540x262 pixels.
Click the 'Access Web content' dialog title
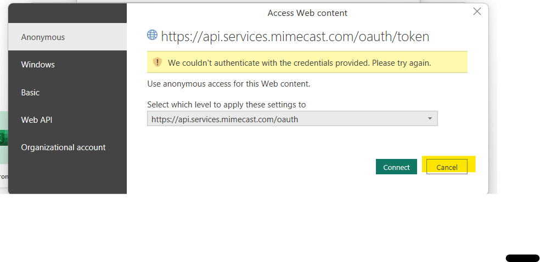point(307,13)
